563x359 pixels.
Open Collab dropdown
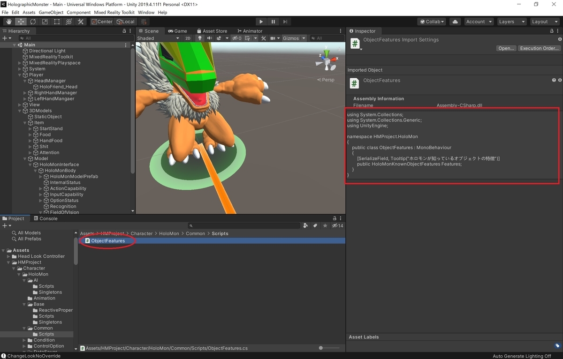tap(432, 22)
